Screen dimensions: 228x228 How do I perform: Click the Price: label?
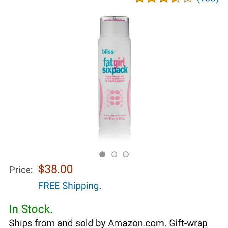click(21, 170)
